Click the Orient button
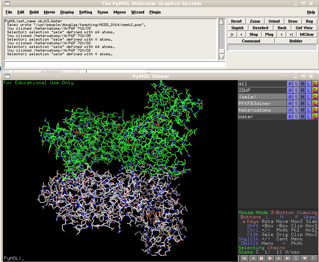 [x=274, y=21]
